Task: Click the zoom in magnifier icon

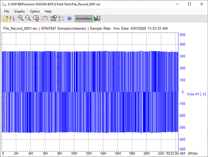Action: [21, 18]
